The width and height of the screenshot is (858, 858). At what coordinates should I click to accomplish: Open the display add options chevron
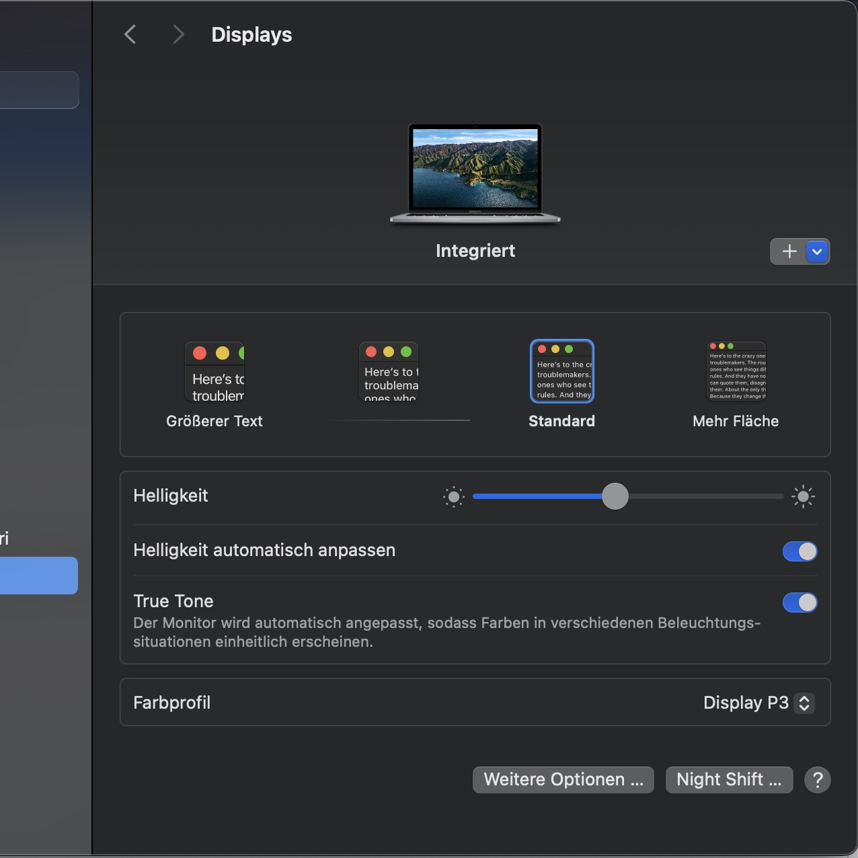coord(817,251)
